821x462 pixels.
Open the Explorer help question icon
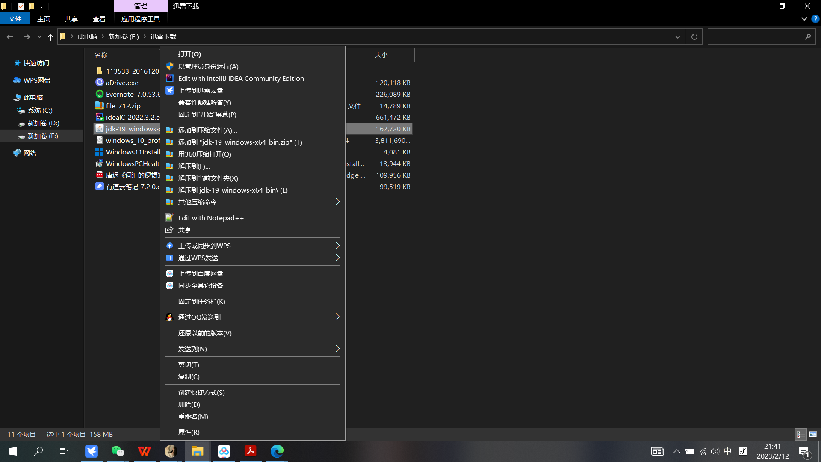coord(815,19)
